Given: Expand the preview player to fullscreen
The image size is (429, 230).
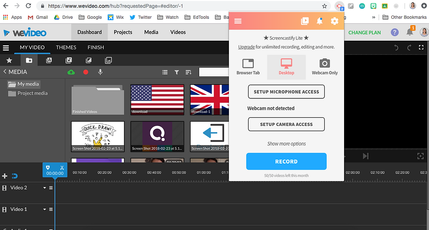Looking at the screenshot, I should (x=421, y=156).
